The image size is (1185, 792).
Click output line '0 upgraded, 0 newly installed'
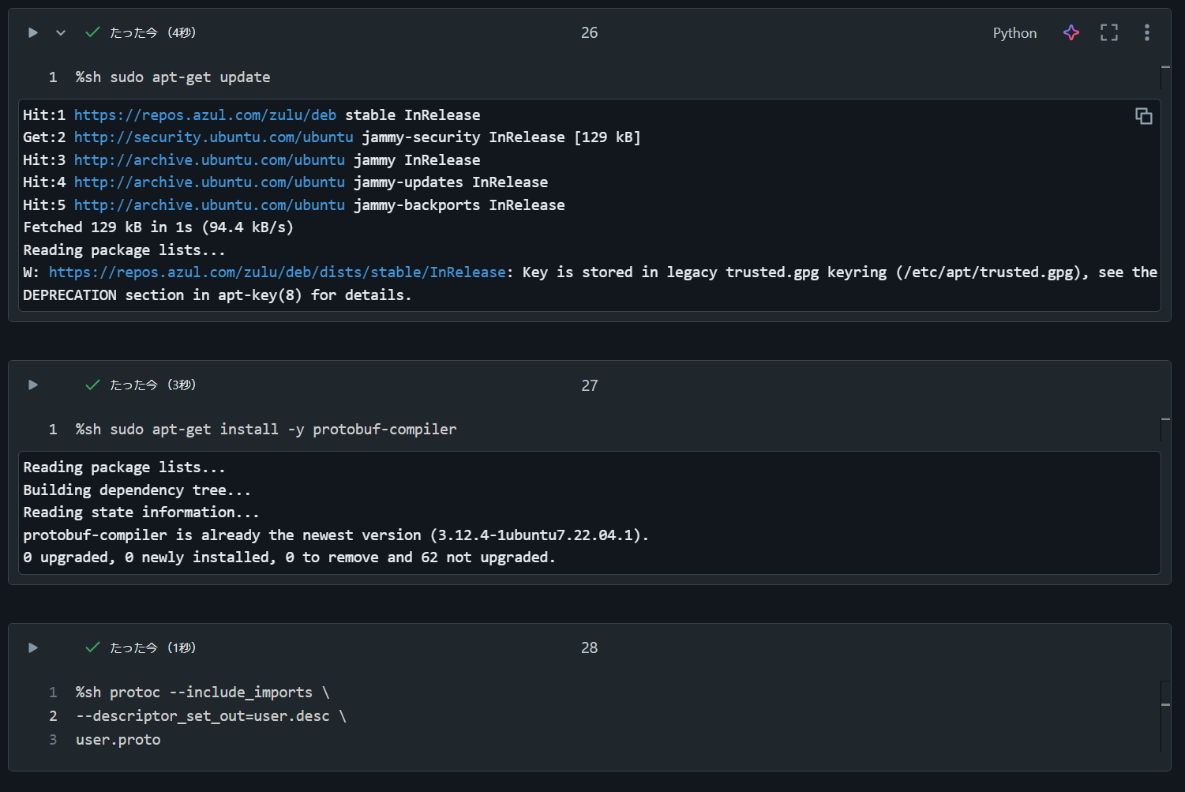click(x=289, y=557)
